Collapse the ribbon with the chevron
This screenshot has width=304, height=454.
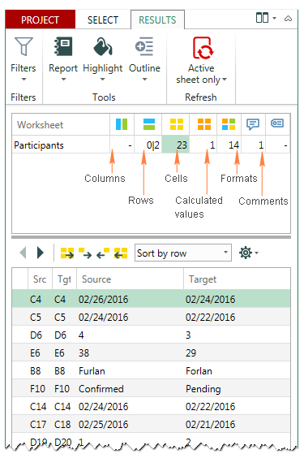tap(288, 19)
